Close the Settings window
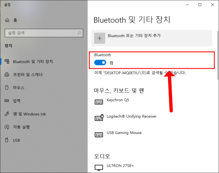Screen dimensions: 219x173 tap(213, 5)
